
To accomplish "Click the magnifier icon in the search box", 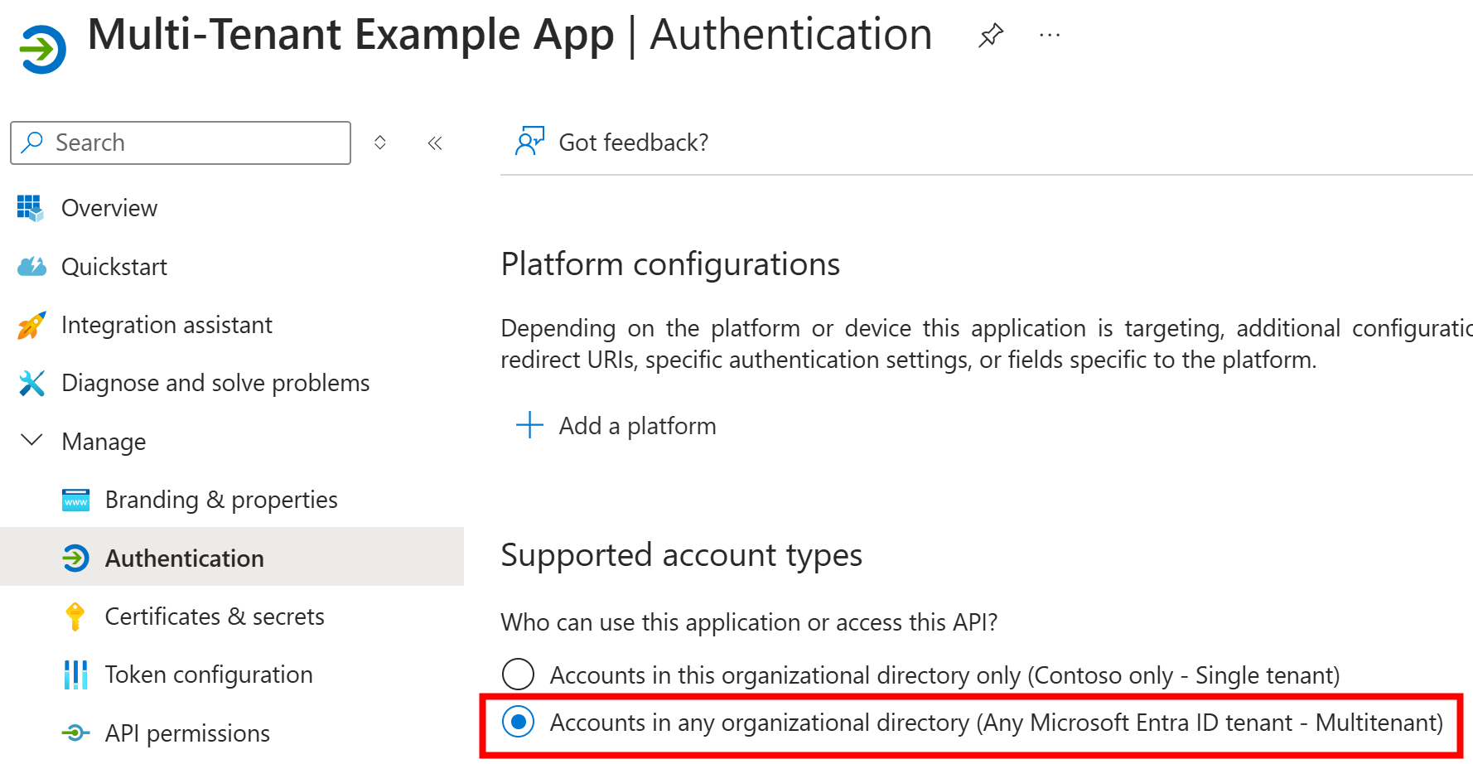I will [32, 142].
